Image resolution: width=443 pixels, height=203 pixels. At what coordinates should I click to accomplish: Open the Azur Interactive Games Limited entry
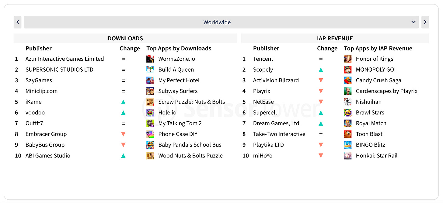pyautogui.click(x=65, y=59)
